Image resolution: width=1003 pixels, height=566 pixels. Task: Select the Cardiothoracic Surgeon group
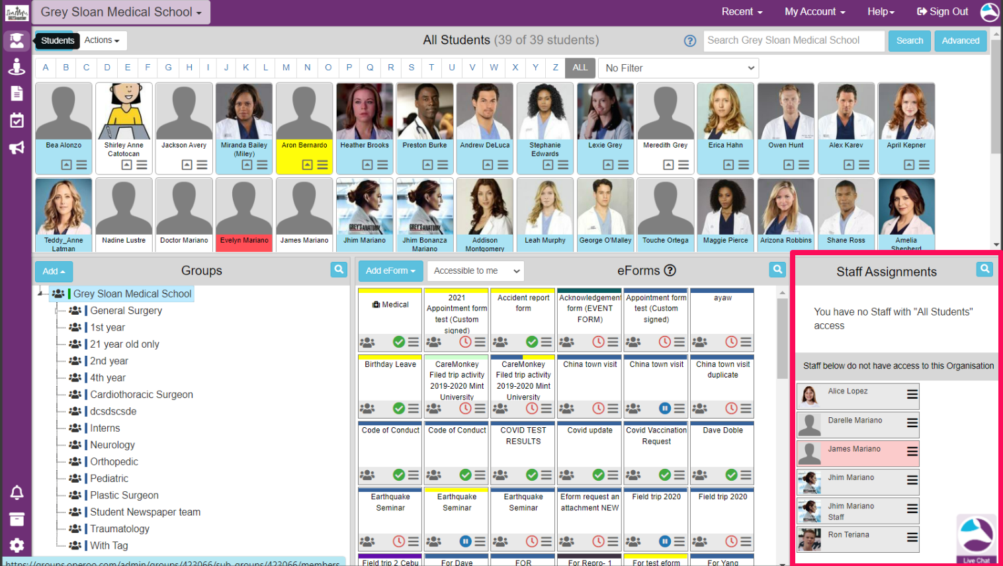click(142, 394)
